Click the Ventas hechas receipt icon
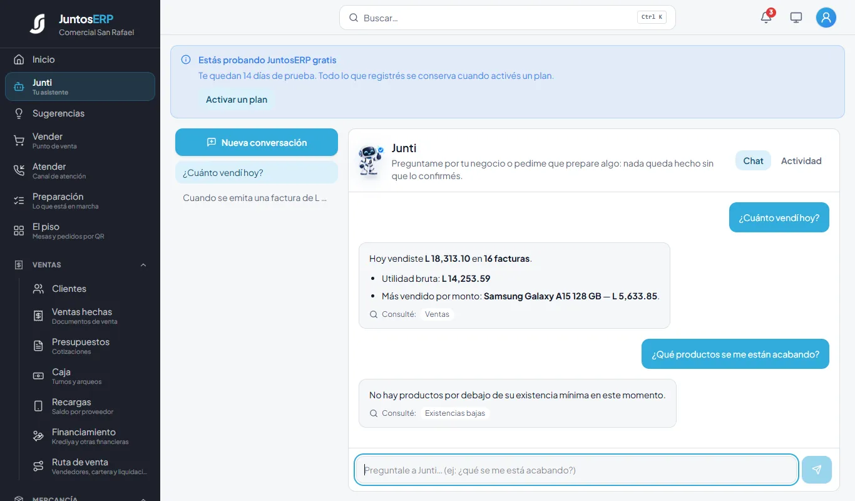Screen dimensions: 855x501 point(38,316)
